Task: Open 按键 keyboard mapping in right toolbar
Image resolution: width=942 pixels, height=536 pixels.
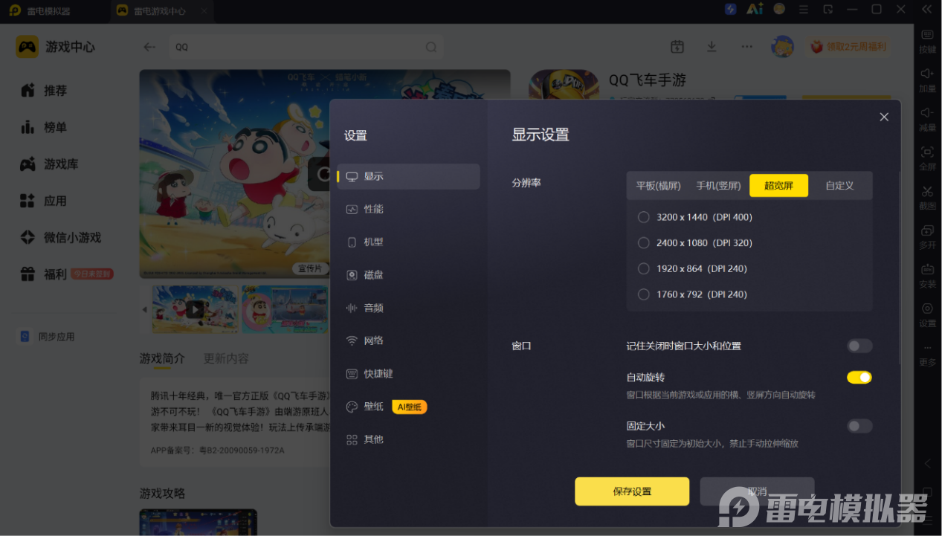Action: [x=927, y=42]
